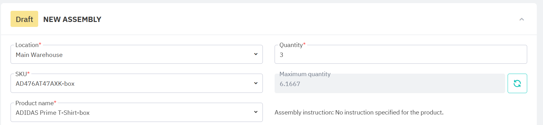Open the Product name dropdown arrow

click(x=256, y=112)
